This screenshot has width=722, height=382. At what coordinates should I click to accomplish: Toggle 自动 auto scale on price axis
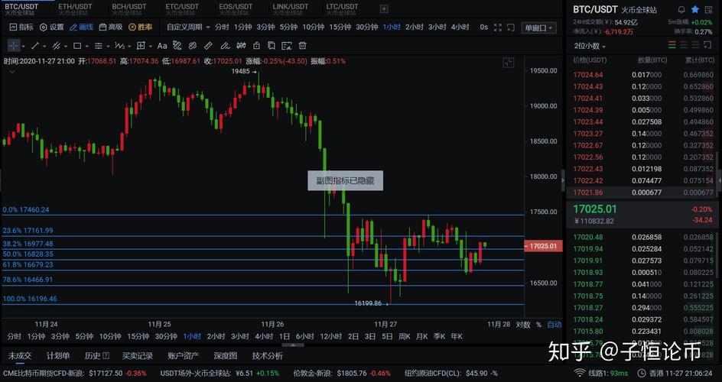coord(555,325)
